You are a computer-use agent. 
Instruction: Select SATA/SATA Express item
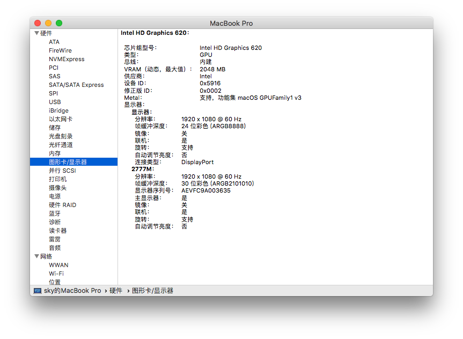76,85
